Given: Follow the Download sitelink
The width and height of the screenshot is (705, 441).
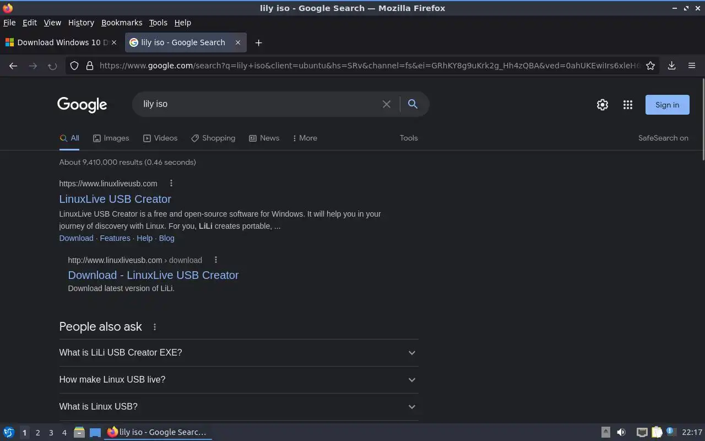Looking at the screenshot, I should coord(76,238).
